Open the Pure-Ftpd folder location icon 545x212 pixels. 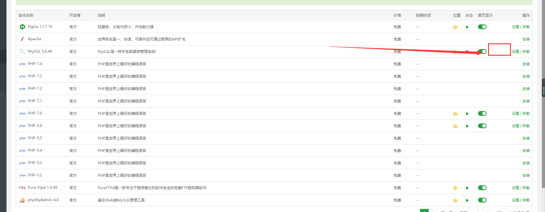click(455, 188)
